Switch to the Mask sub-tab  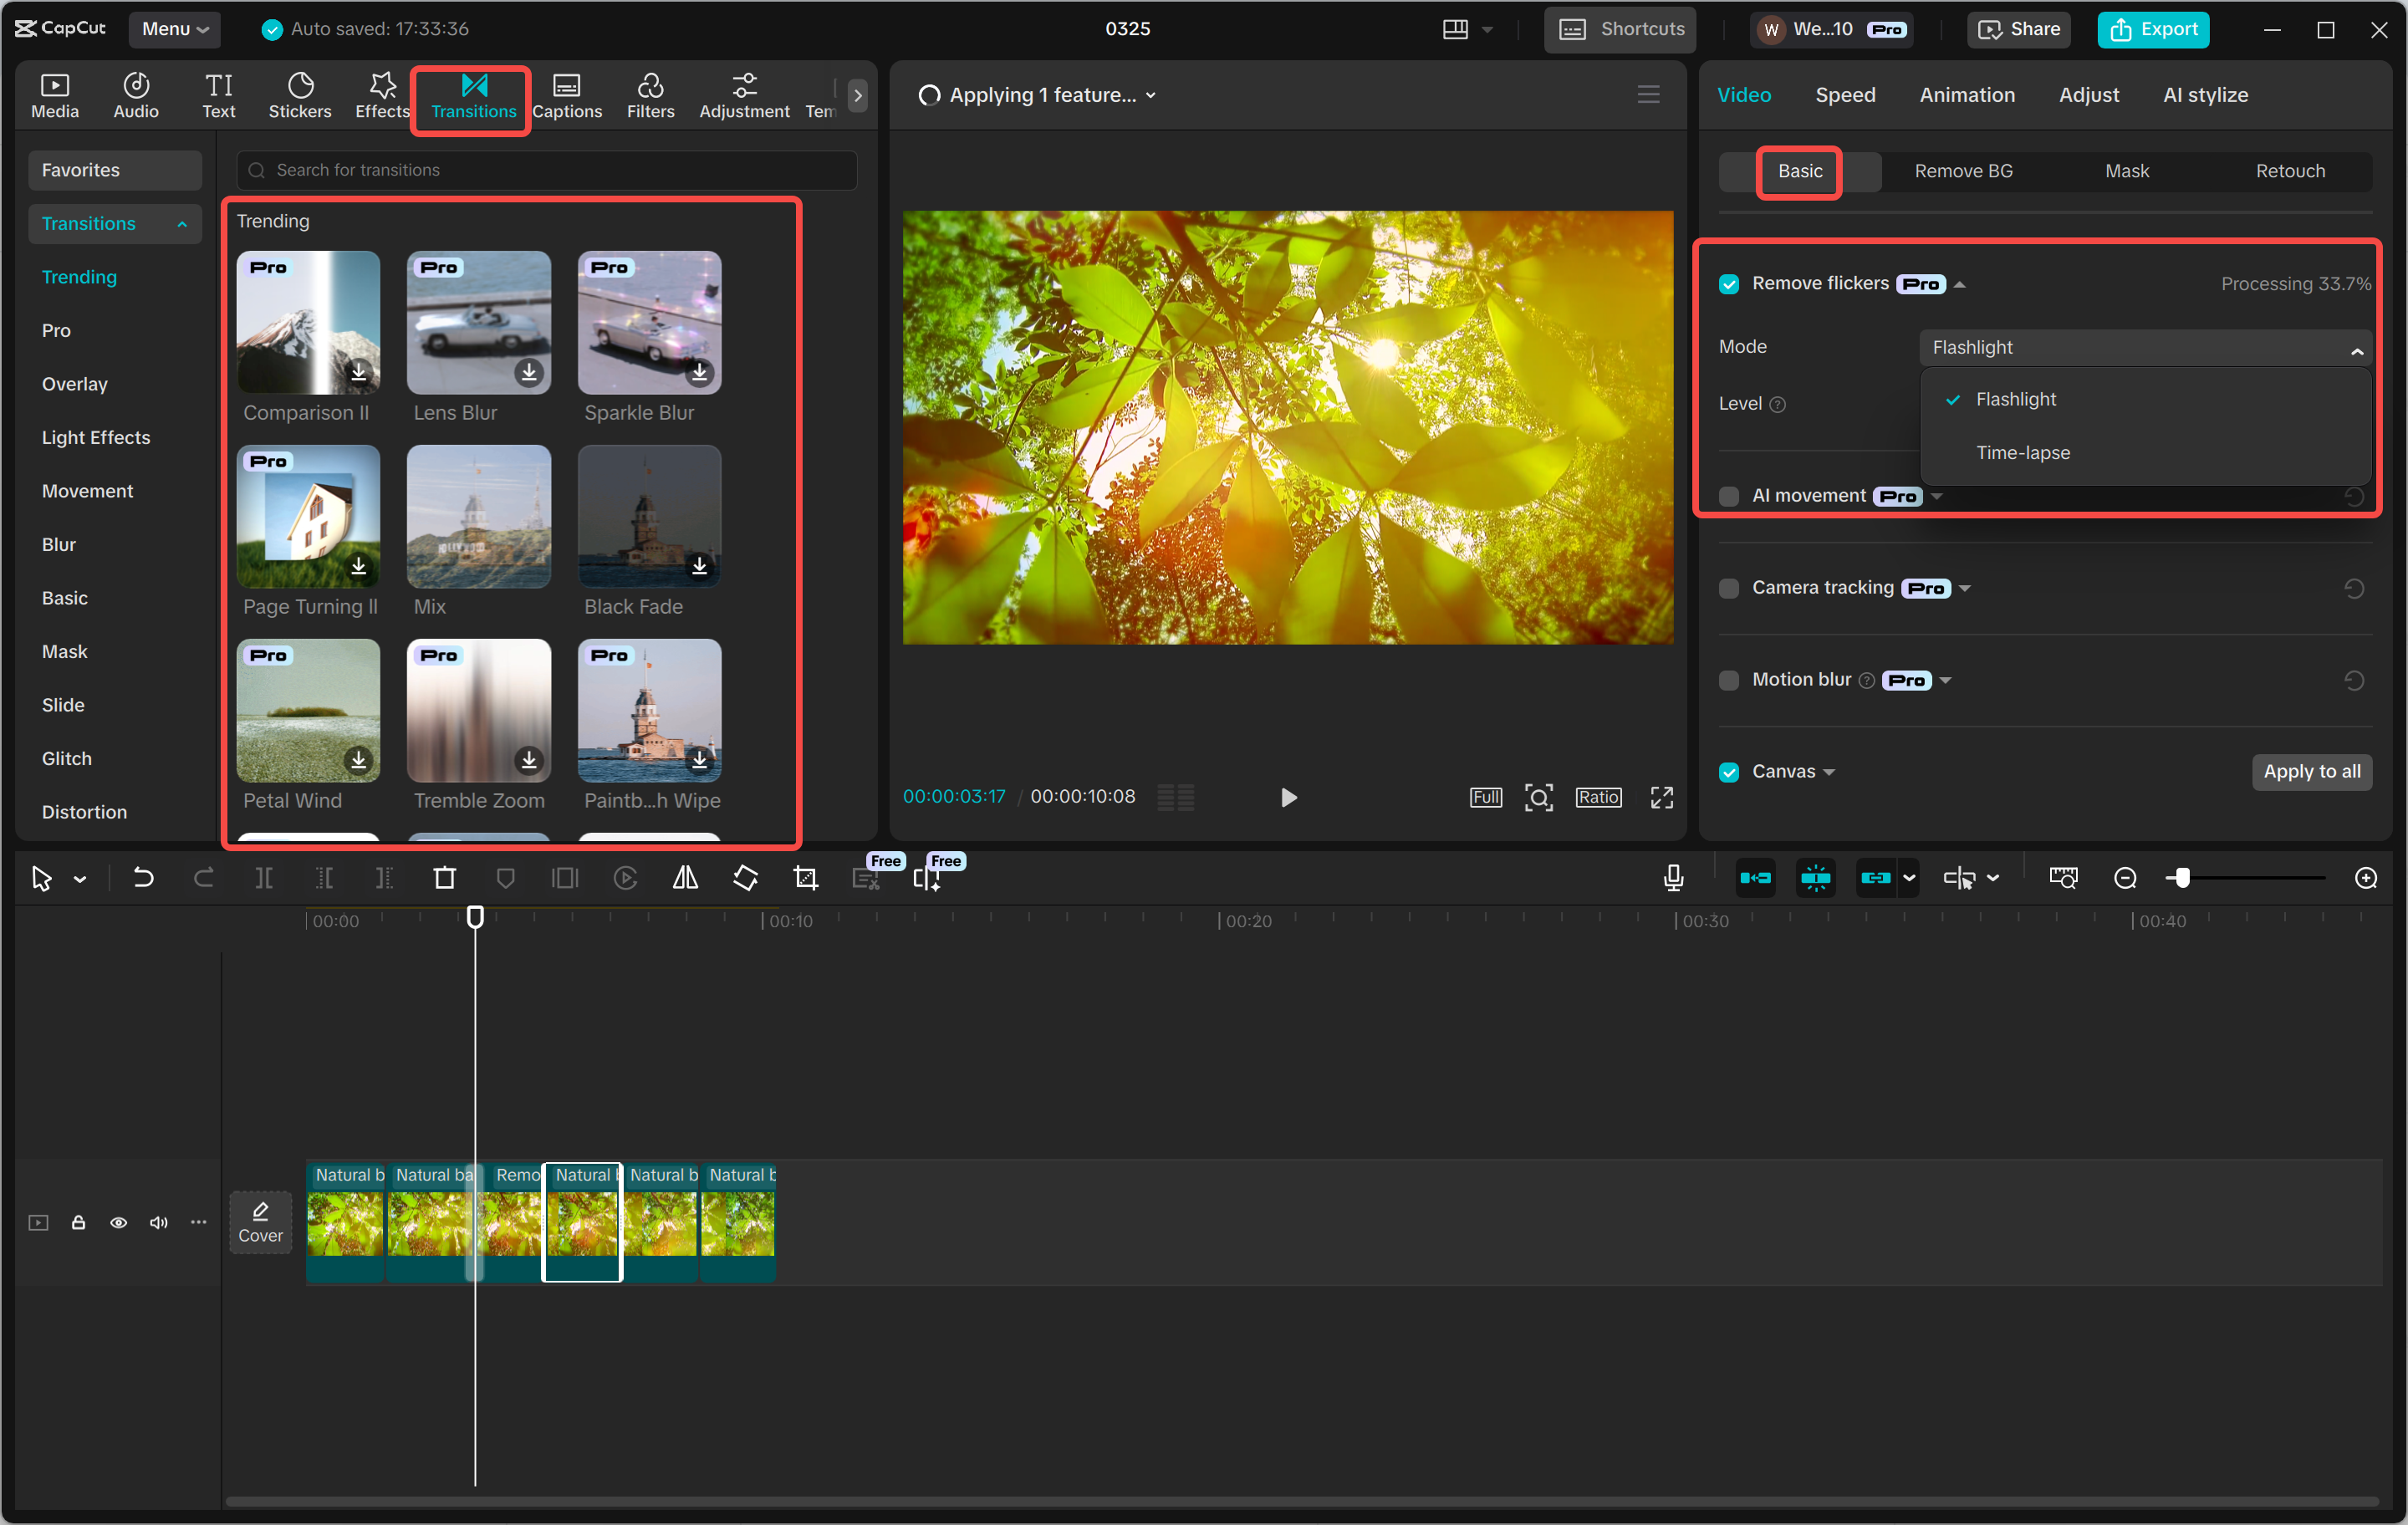[x=2126, y=171]
